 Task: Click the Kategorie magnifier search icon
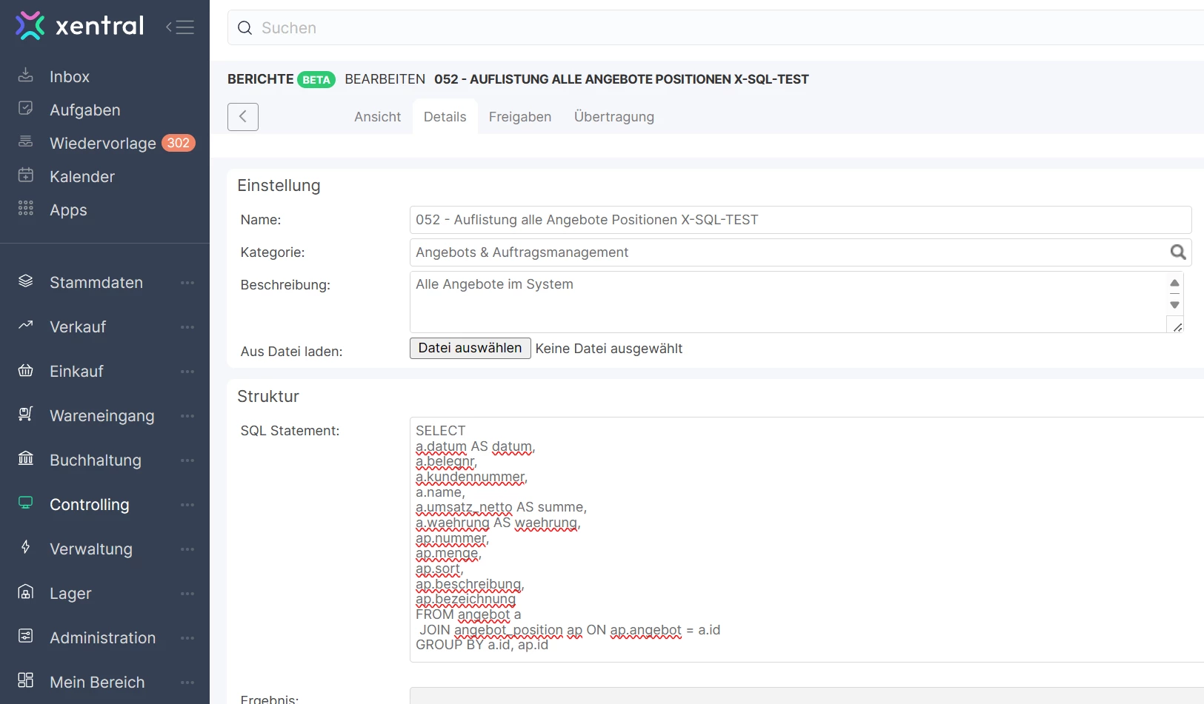(x=1178, y=252)
